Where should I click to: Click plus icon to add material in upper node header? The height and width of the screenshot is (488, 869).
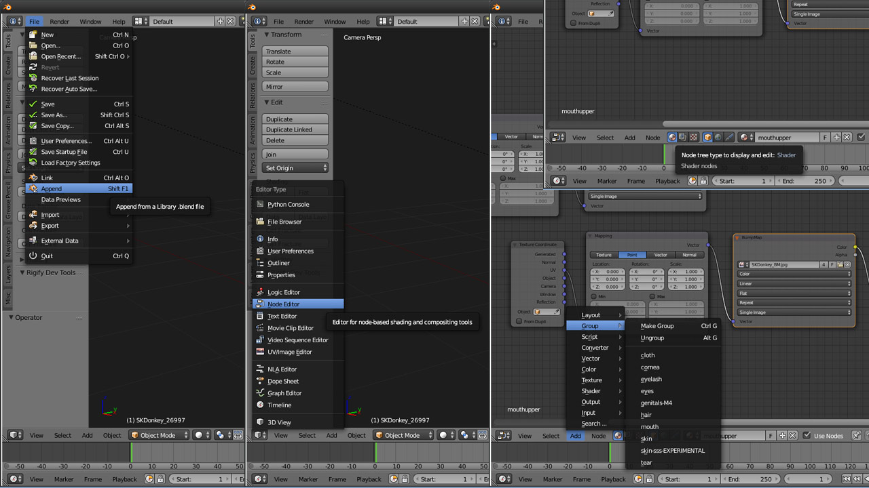pyautogui.click(x=837, y=137)
